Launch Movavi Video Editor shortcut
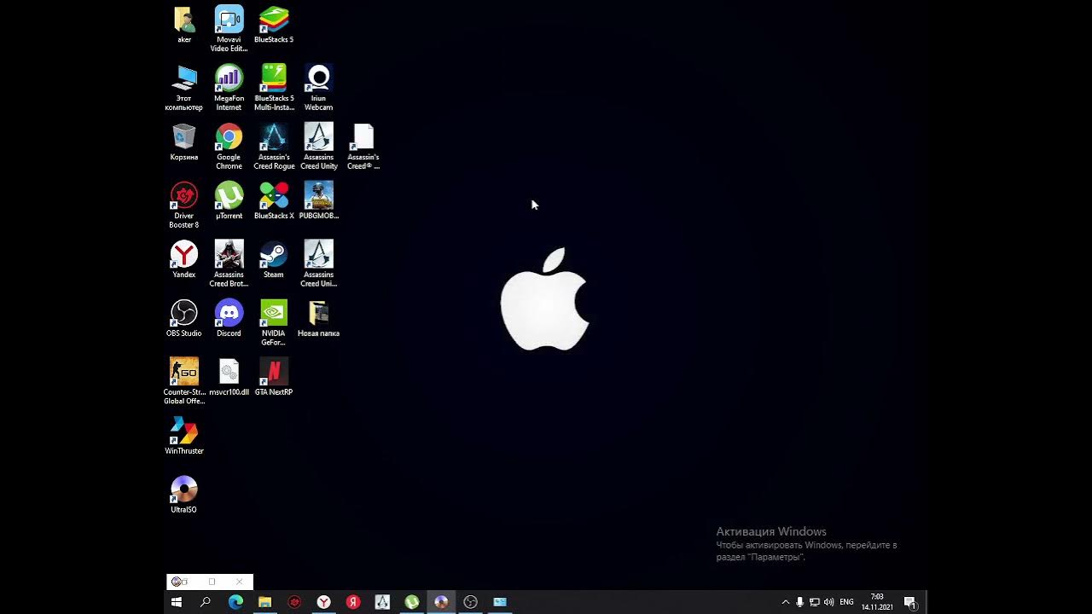1092x614 pixels. (229, 29)
